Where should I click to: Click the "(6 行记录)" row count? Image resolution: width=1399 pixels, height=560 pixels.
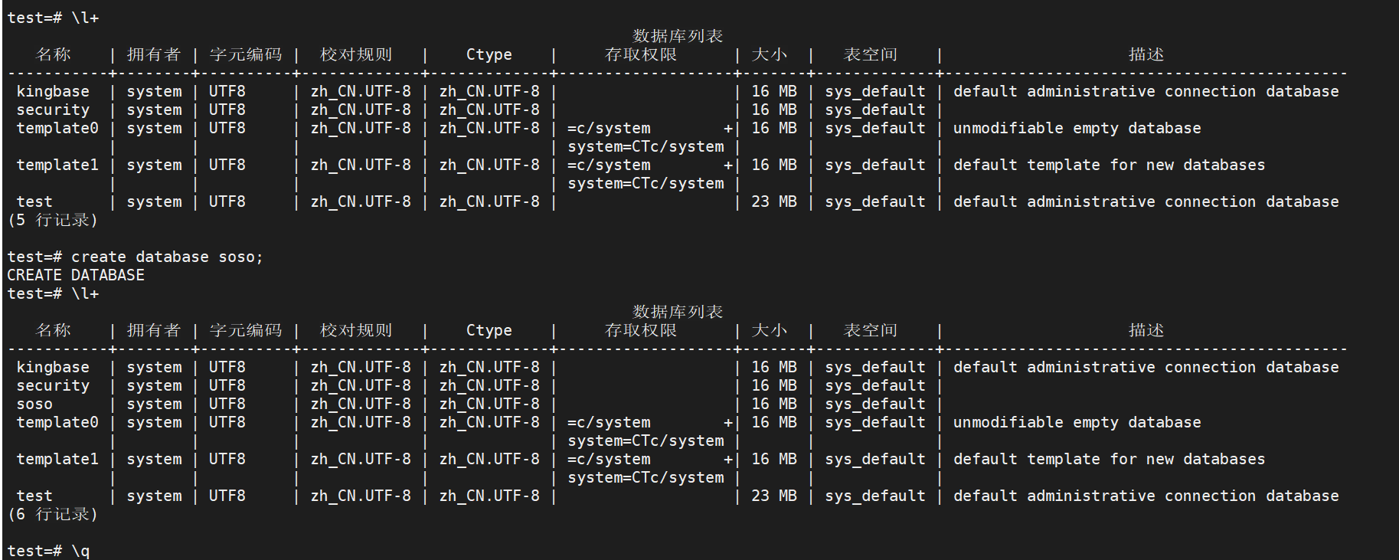point(53,515)
